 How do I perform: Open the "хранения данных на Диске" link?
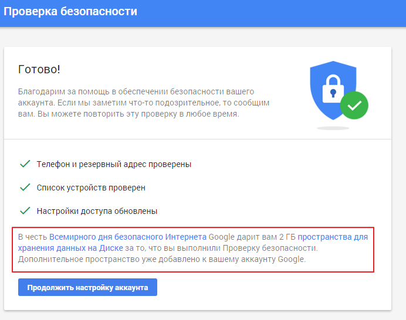(x=70, y=248)
